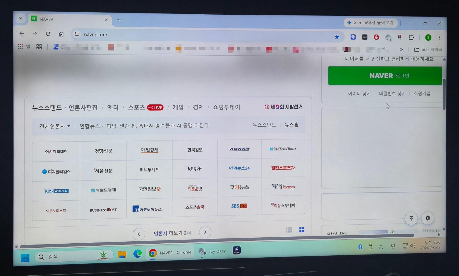
Task: Open the tab search dropdown
Action: coord(20,18)
